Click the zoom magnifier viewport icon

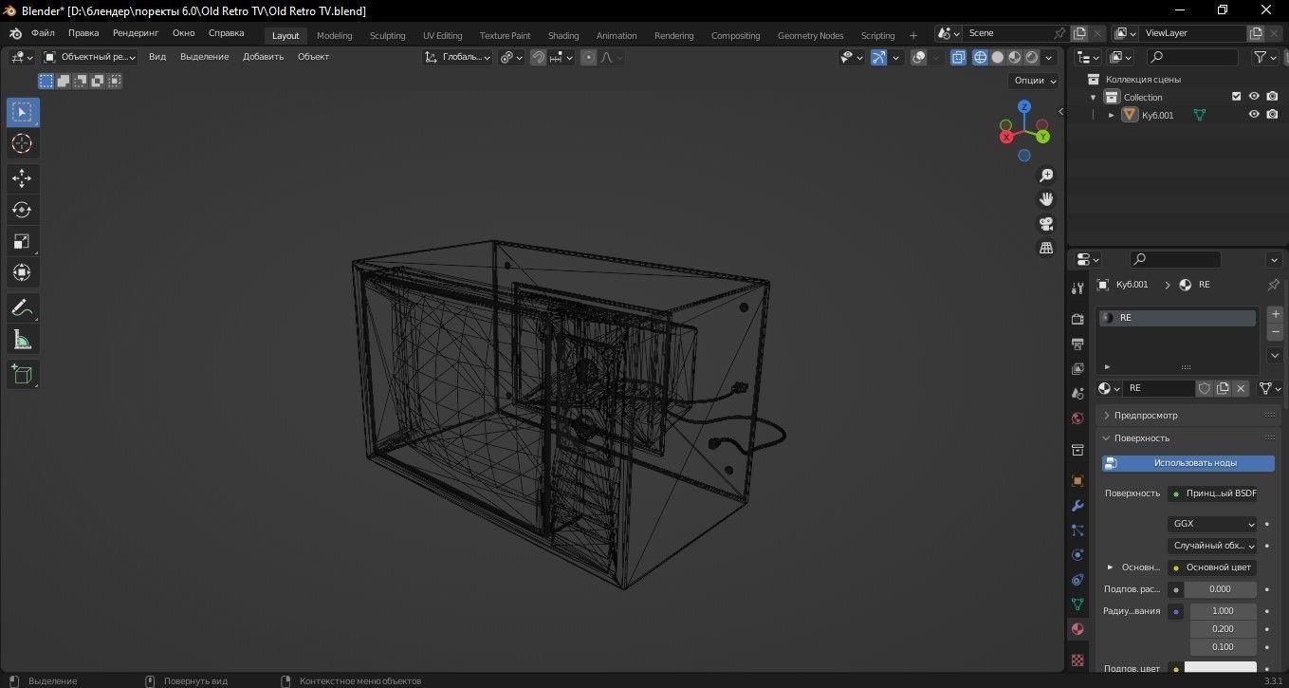pyautogui.click(x=1046, y=176)
